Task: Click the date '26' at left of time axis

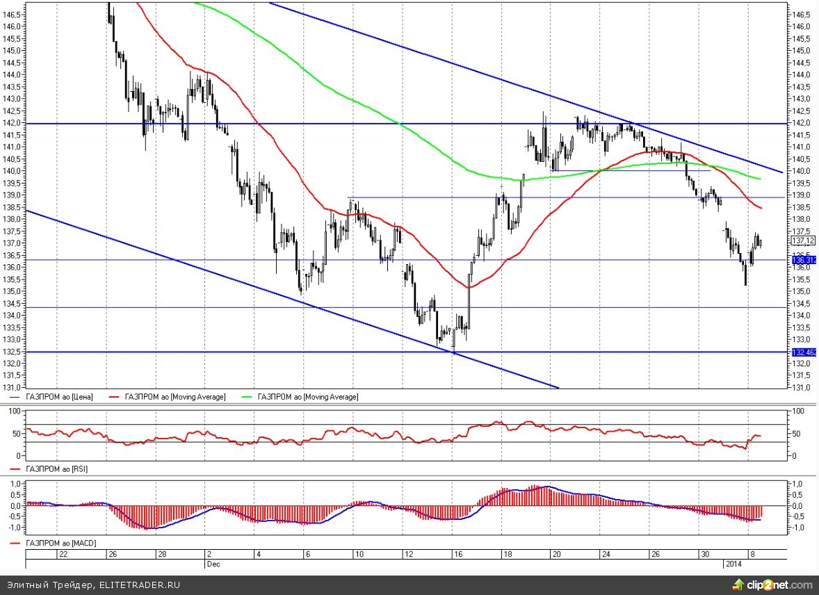Action: [x=112, y=555]
